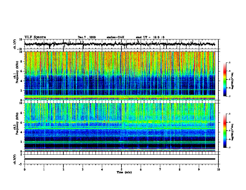
Task: Click the "6" kHz tick of ch.2 spectrogram
Action: [21, 123]
